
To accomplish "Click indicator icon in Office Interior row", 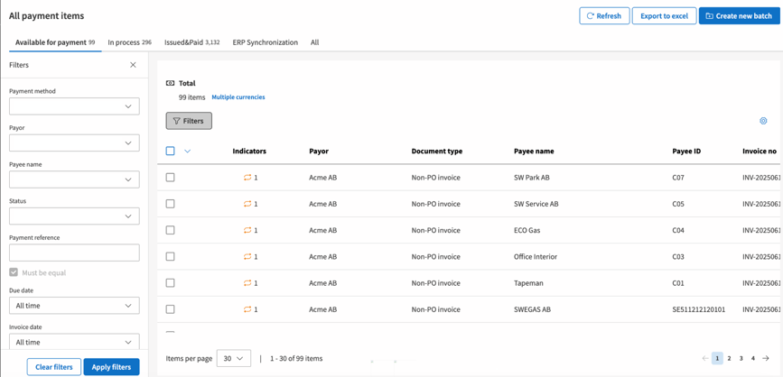I will pos(247,257).
